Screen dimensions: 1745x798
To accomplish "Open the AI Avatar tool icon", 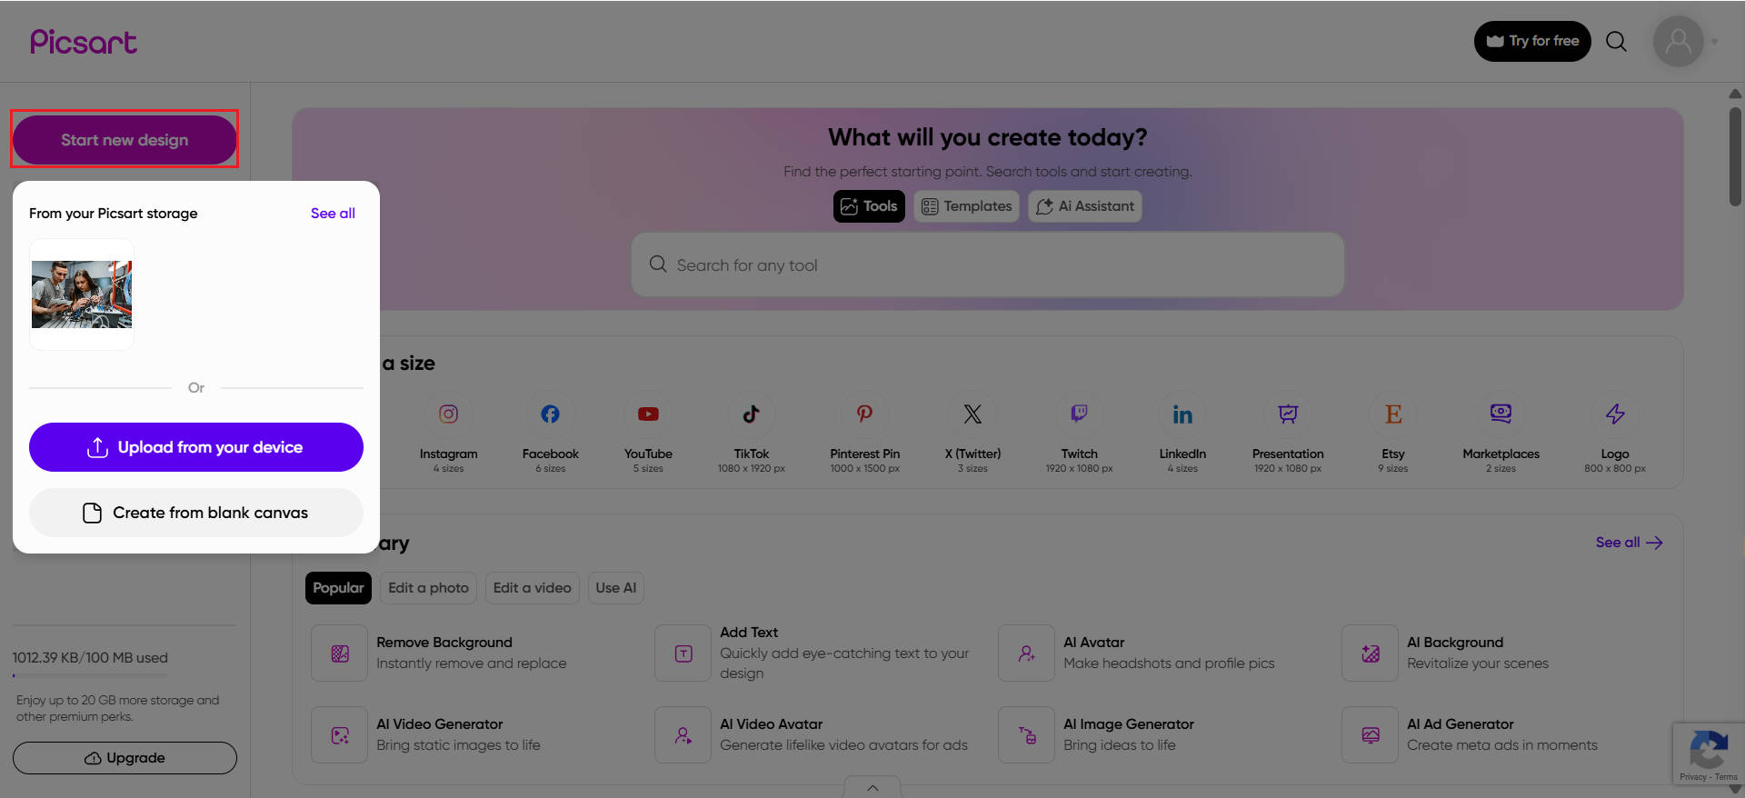I will point(1027,653).
